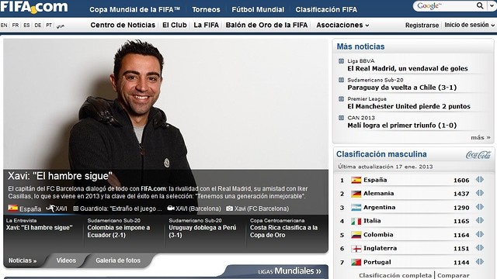Click the search magnifier icon
The height and width of the screenshot is (279, 497).
pos(480,5)
